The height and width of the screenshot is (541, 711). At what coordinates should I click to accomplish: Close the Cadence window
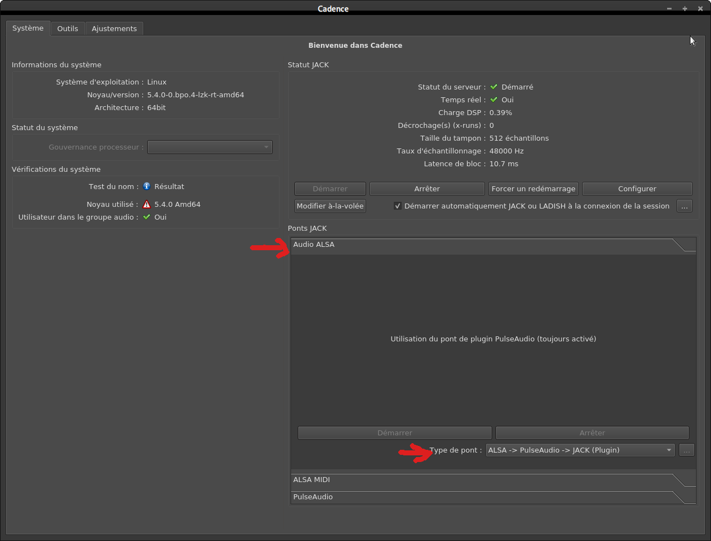click(x=700, y=8)
